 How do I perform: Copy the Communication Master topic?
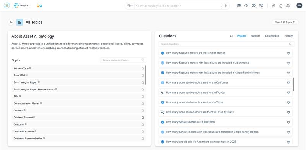pyautogui.click(x=143, y=103)
